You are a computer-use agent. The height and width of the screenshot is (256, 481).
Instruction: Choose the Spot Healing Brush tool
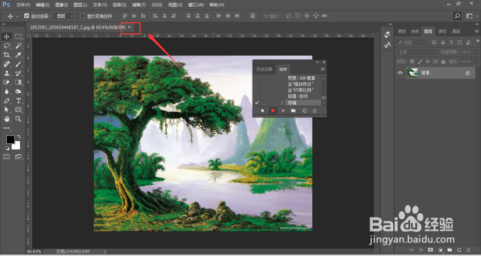(x=6, y=64)
